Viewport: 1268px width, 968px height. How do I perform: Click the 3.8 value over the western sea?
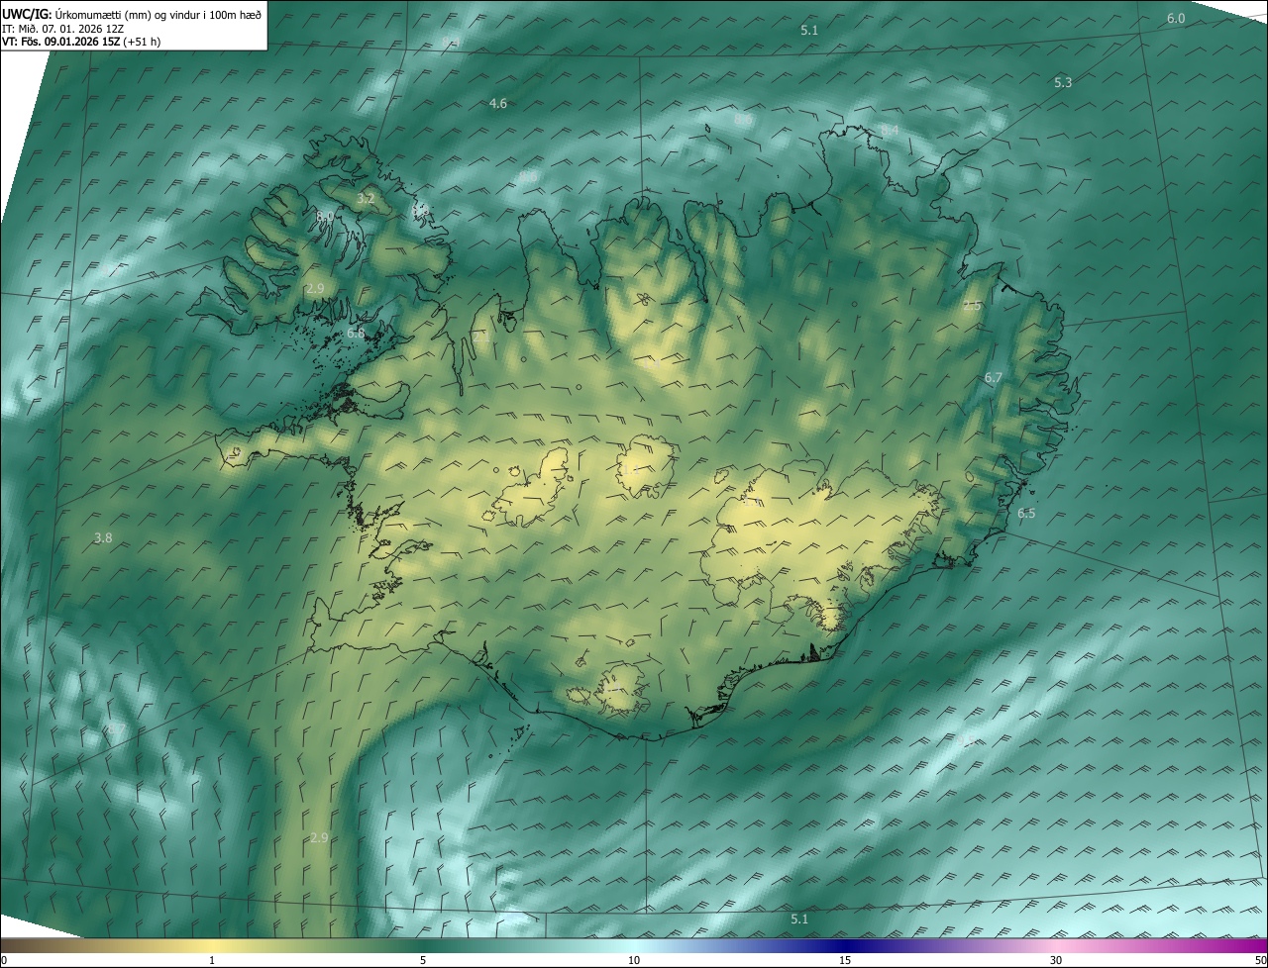coord(103,538)
